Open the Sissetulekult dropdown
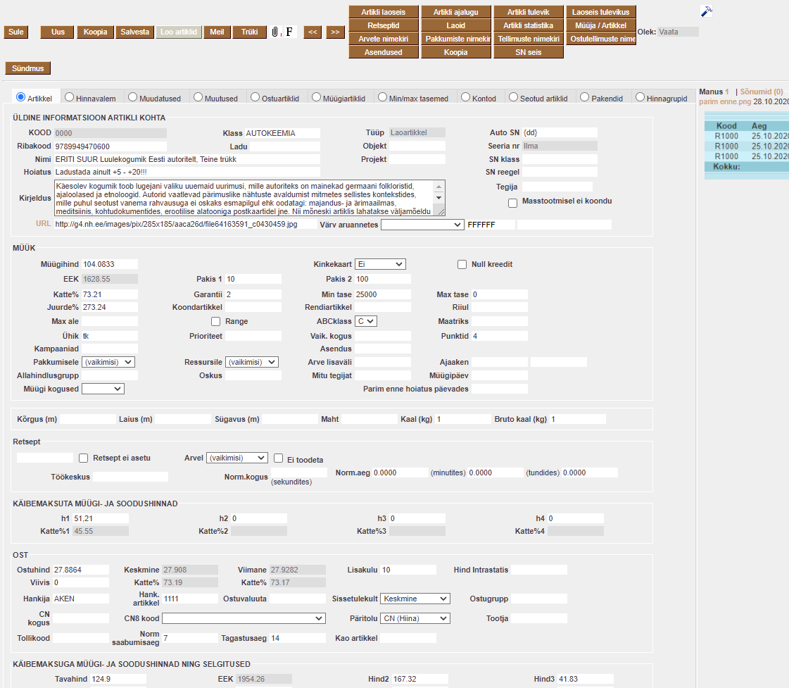789x688 pixels. click(415, 599)
